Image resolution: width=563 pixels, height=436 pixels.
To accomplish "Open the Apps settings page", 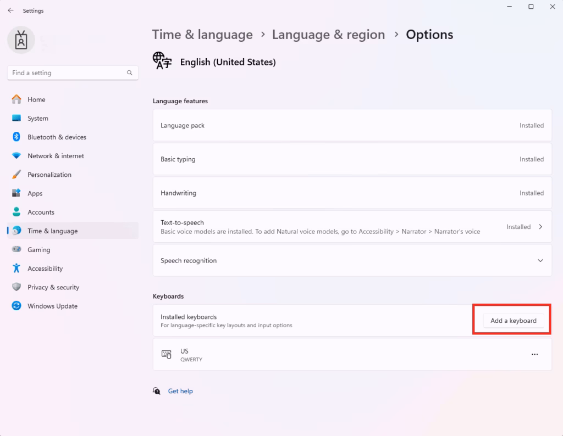I will pos(73,193).
